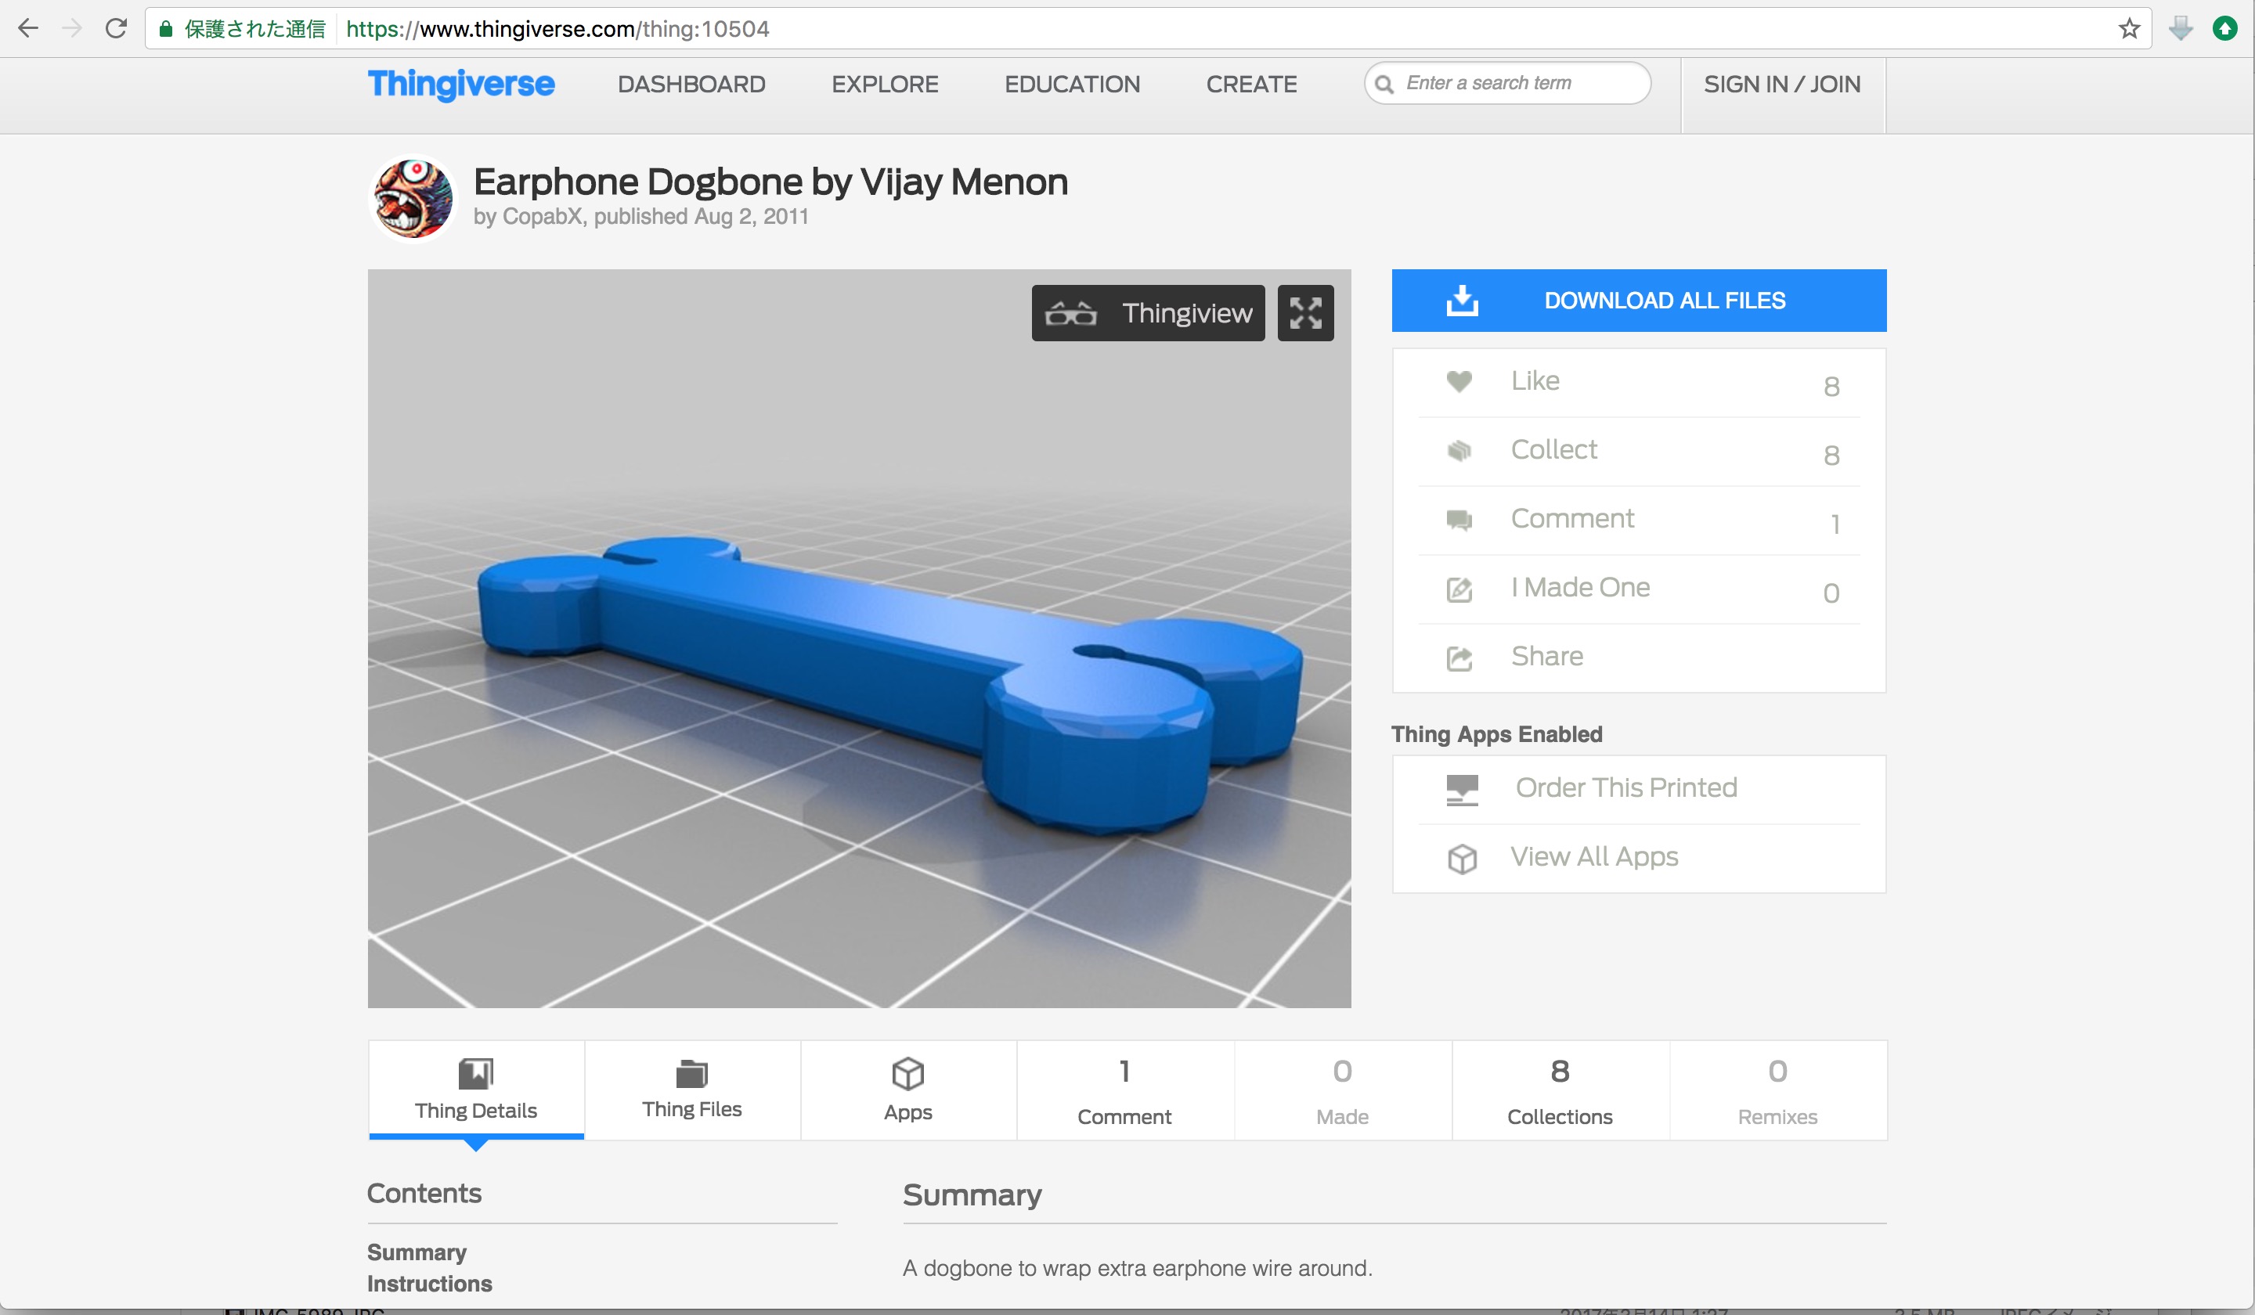Click the View All Apps cube icon

[x=1461, y=859]
